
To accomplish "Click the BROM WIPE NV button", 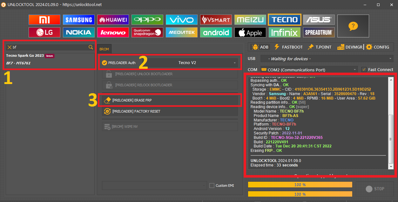I will (170, 127).
